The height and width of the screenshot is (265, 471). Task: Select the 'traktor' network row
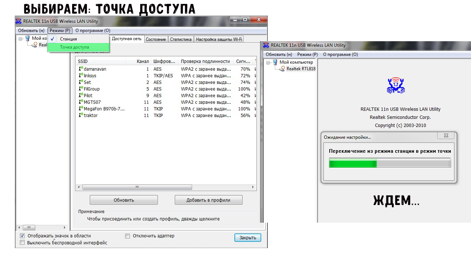click(x=166, y=115)
